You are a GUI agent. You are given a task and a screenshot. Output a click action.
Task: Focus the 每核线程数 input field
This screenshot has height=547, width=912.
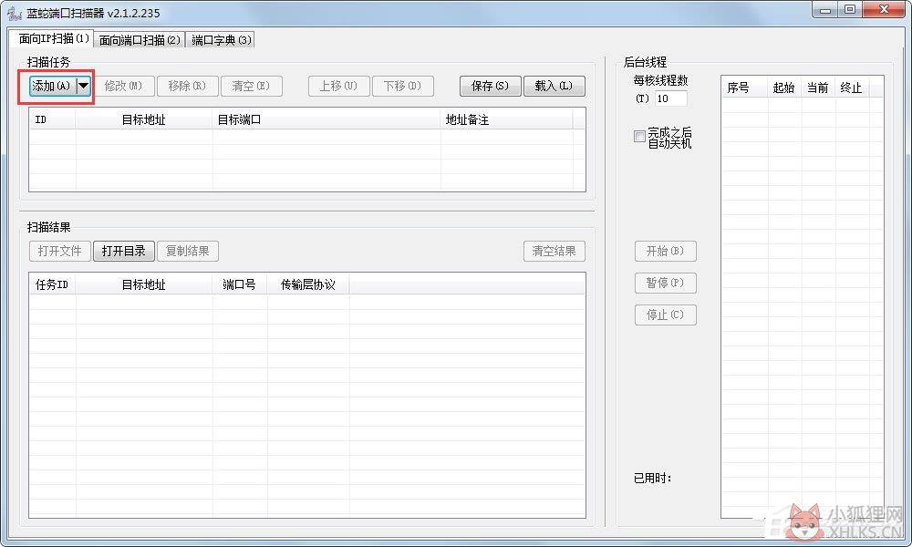coord(670,98)
